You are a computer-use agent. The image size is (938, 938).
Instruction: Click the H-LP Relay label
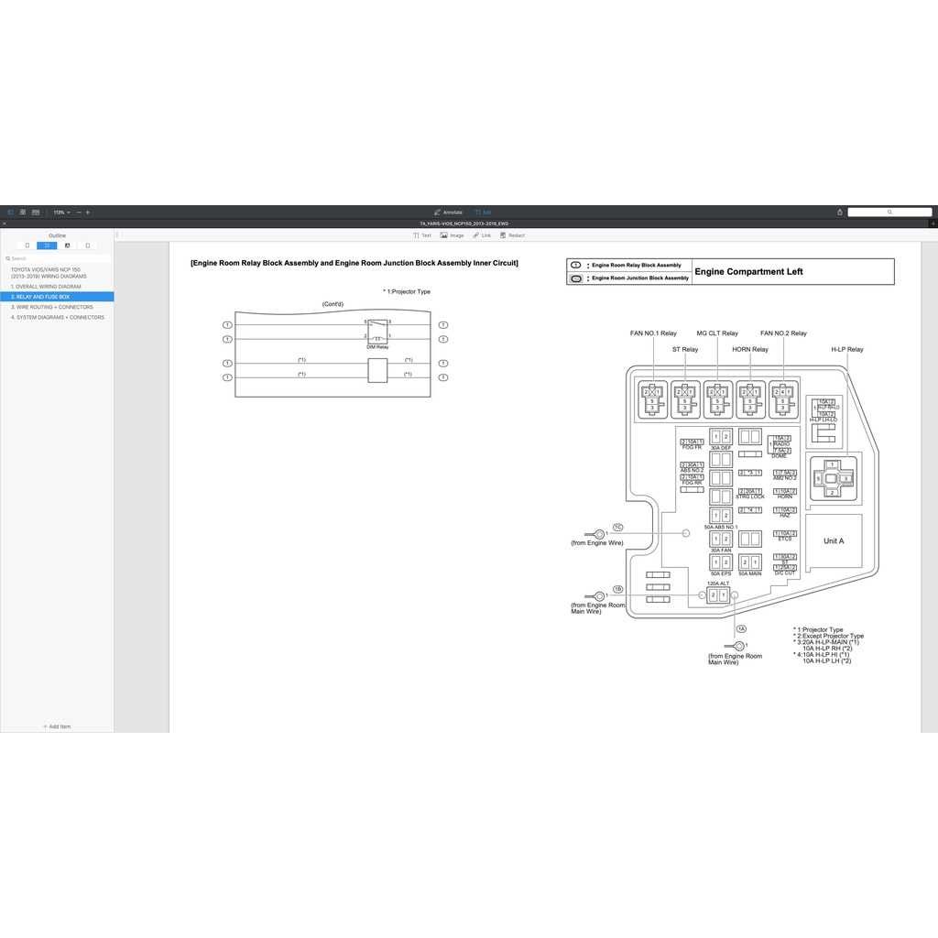847,349
